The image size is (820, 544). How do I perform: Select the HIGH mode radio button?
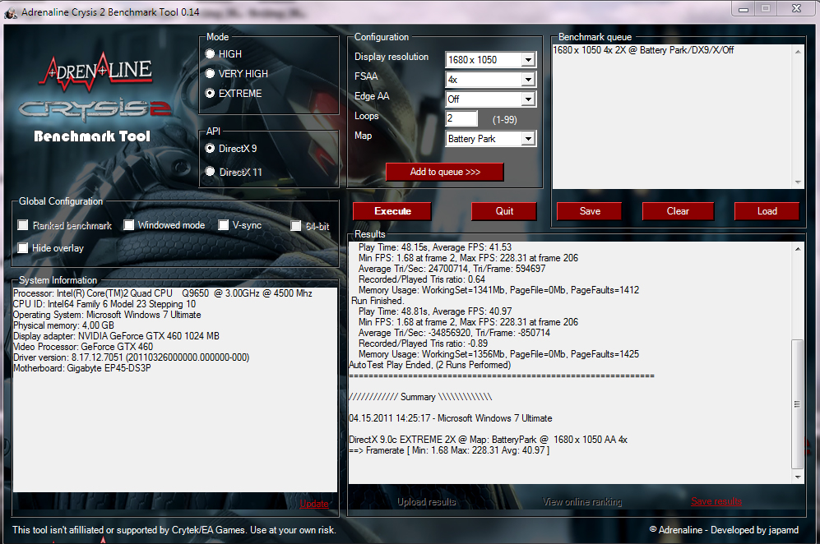pos(211,54)
